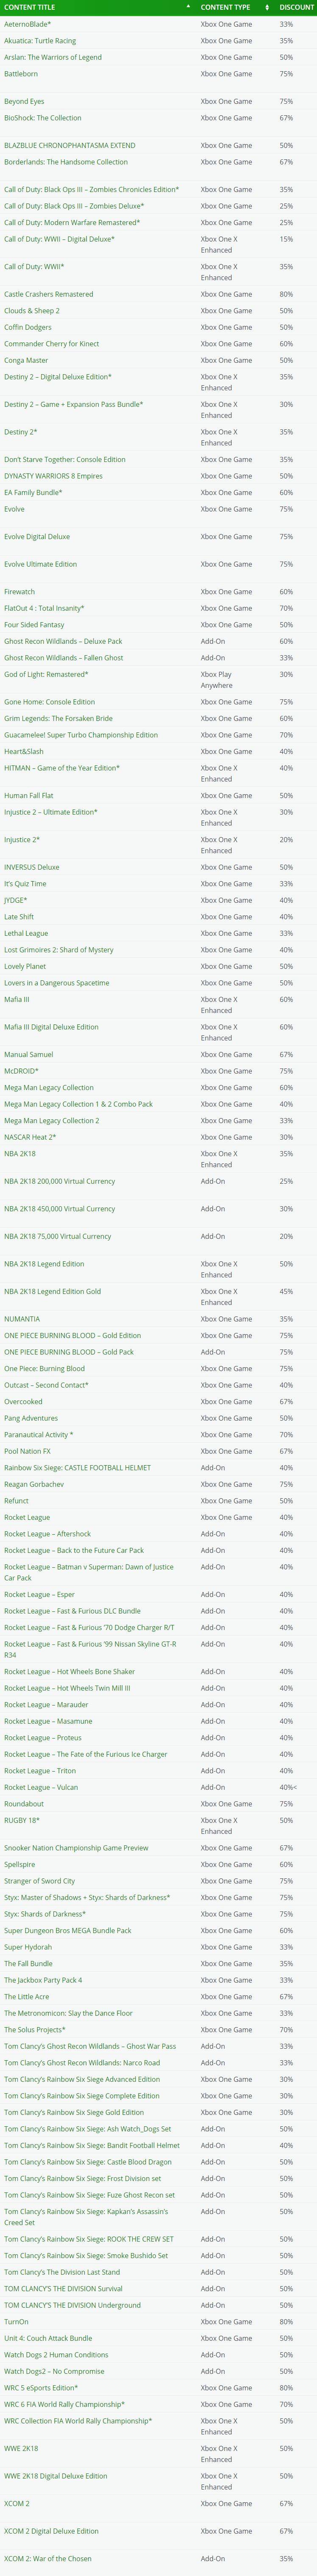Select XCOM 2: War of the Chosen
This screenshot has width=317, height=2576.
click(47, 2559)
